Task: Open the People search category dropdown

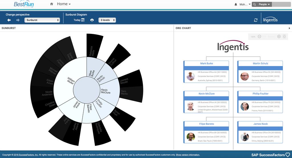Action: coord(264,4)
